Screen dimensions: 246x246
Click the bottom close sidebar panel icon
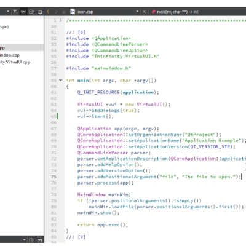click(40, 240)
